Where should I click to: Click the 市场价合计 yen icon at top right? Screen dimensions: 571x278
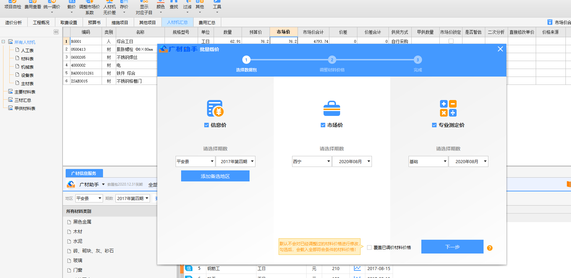click(550, 22)
